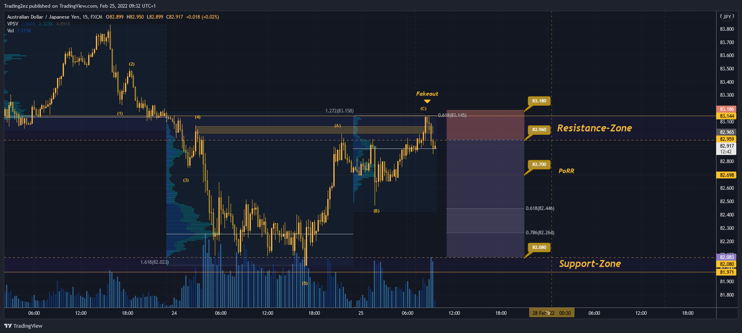Click date 24 on time axis

pos(174,313)
